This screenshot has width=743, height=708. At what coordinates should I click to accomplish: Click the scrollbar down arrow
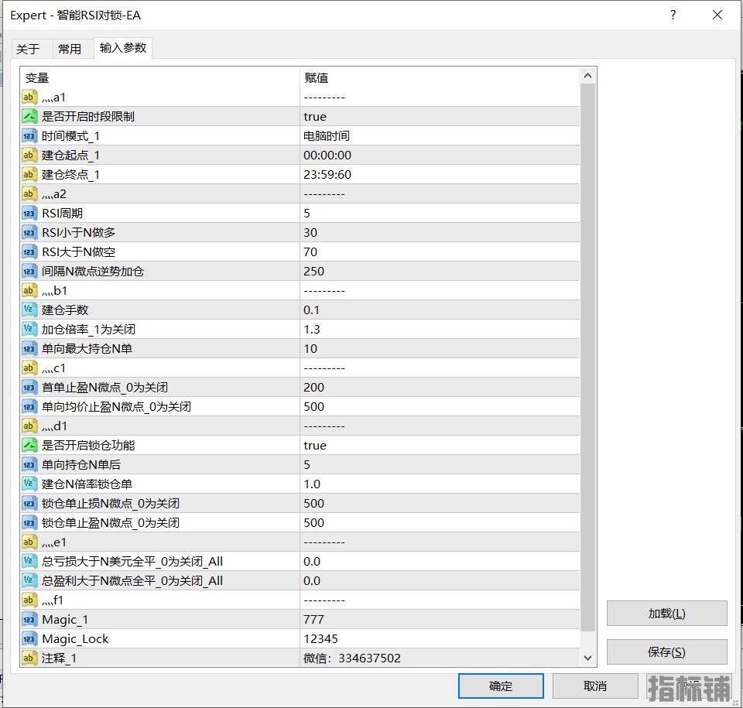pos(587,658)
